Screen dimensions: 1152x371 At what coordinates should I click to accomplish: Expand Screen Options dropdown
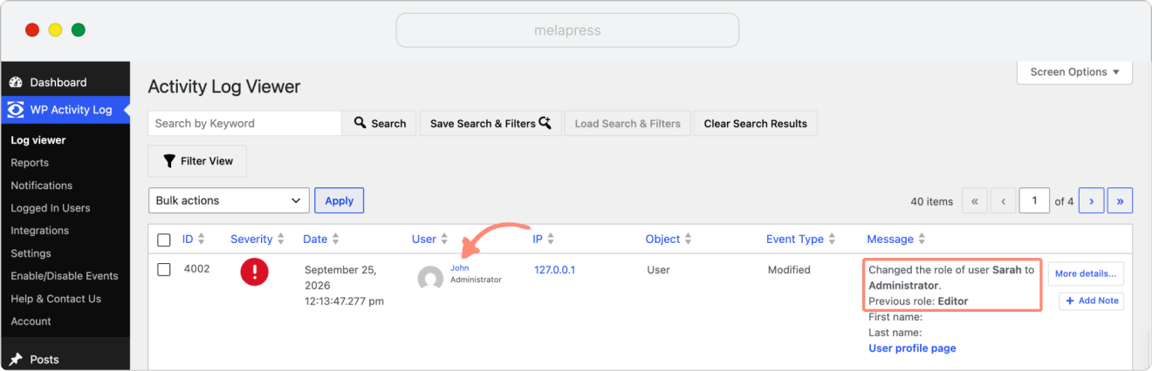(x=1074, y=72)
